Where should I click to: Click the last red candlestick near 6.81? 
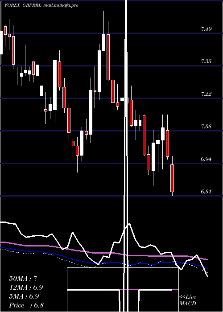pos(172,178)
